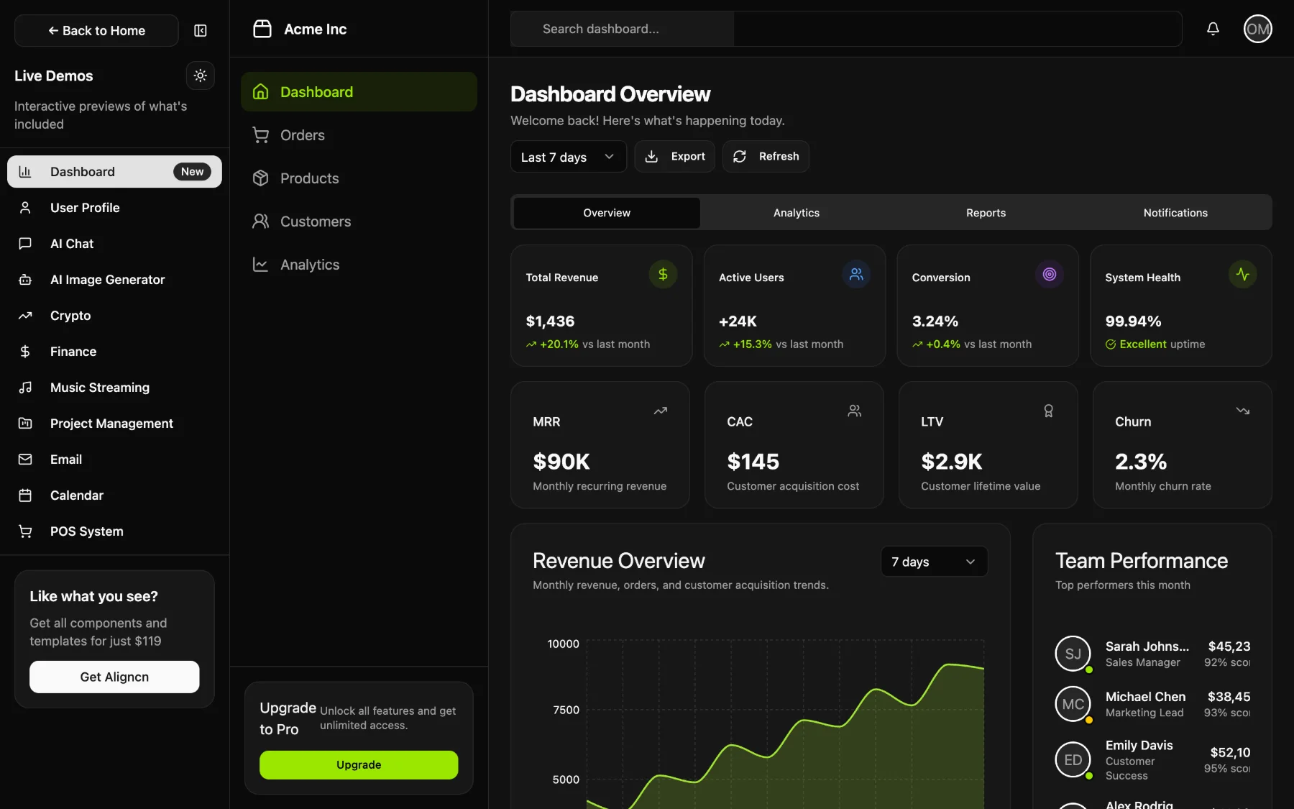Click the MC avatar for Michael Chen
The height and width of the screenshot is (809, 1294).
pyautogui.click(x=1073, y=704)
